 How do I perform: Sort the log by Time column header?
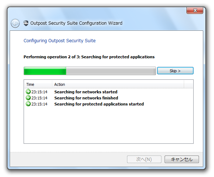(x=38, y=84)
